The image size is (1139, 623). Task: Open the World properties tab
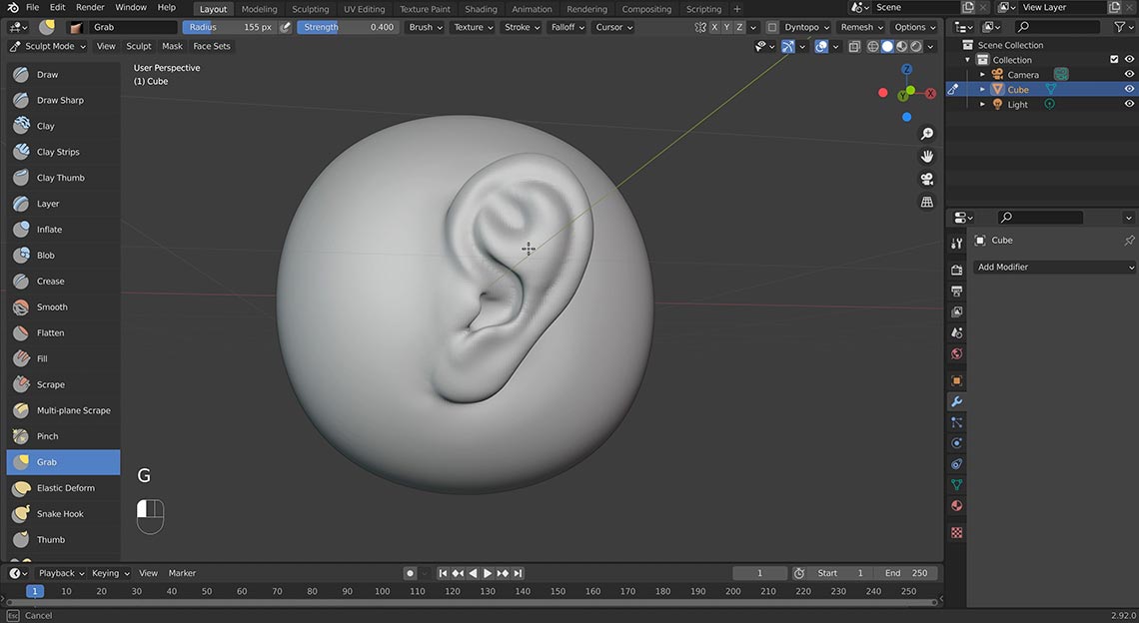pos(957,353)
